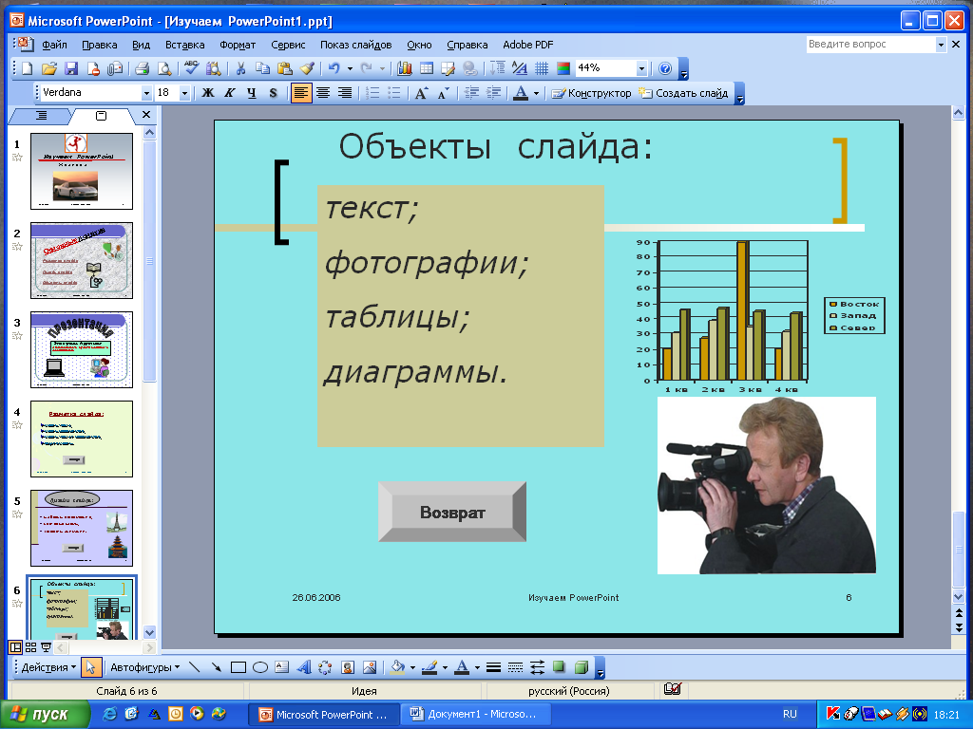This screenshot has height=729, width=973.
Task: Insert diagram or organization chart
Action: (x=325, y=667)
